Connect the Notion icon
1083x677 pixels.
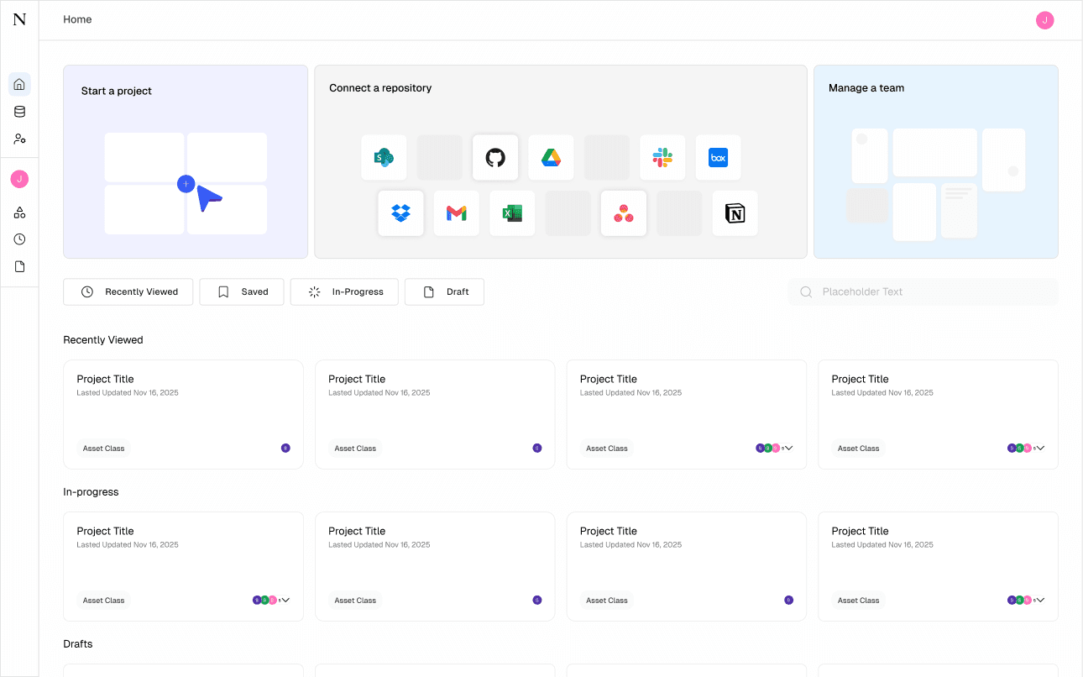click(x=735, y=213)
